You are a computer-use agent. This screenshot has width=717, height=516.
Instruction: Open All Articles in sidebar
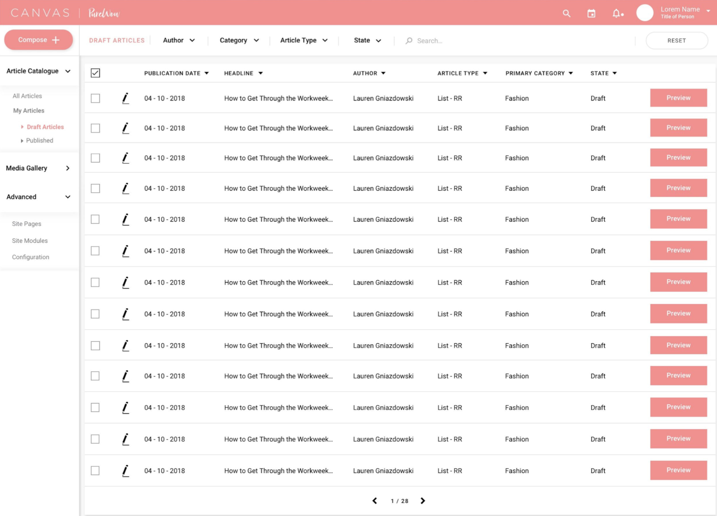(x=27, y=96)
